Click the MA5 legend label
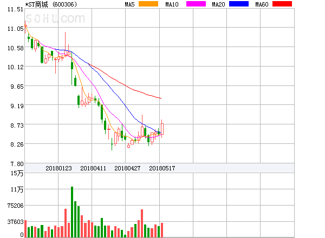325x238 pixels. pos(129,4)
